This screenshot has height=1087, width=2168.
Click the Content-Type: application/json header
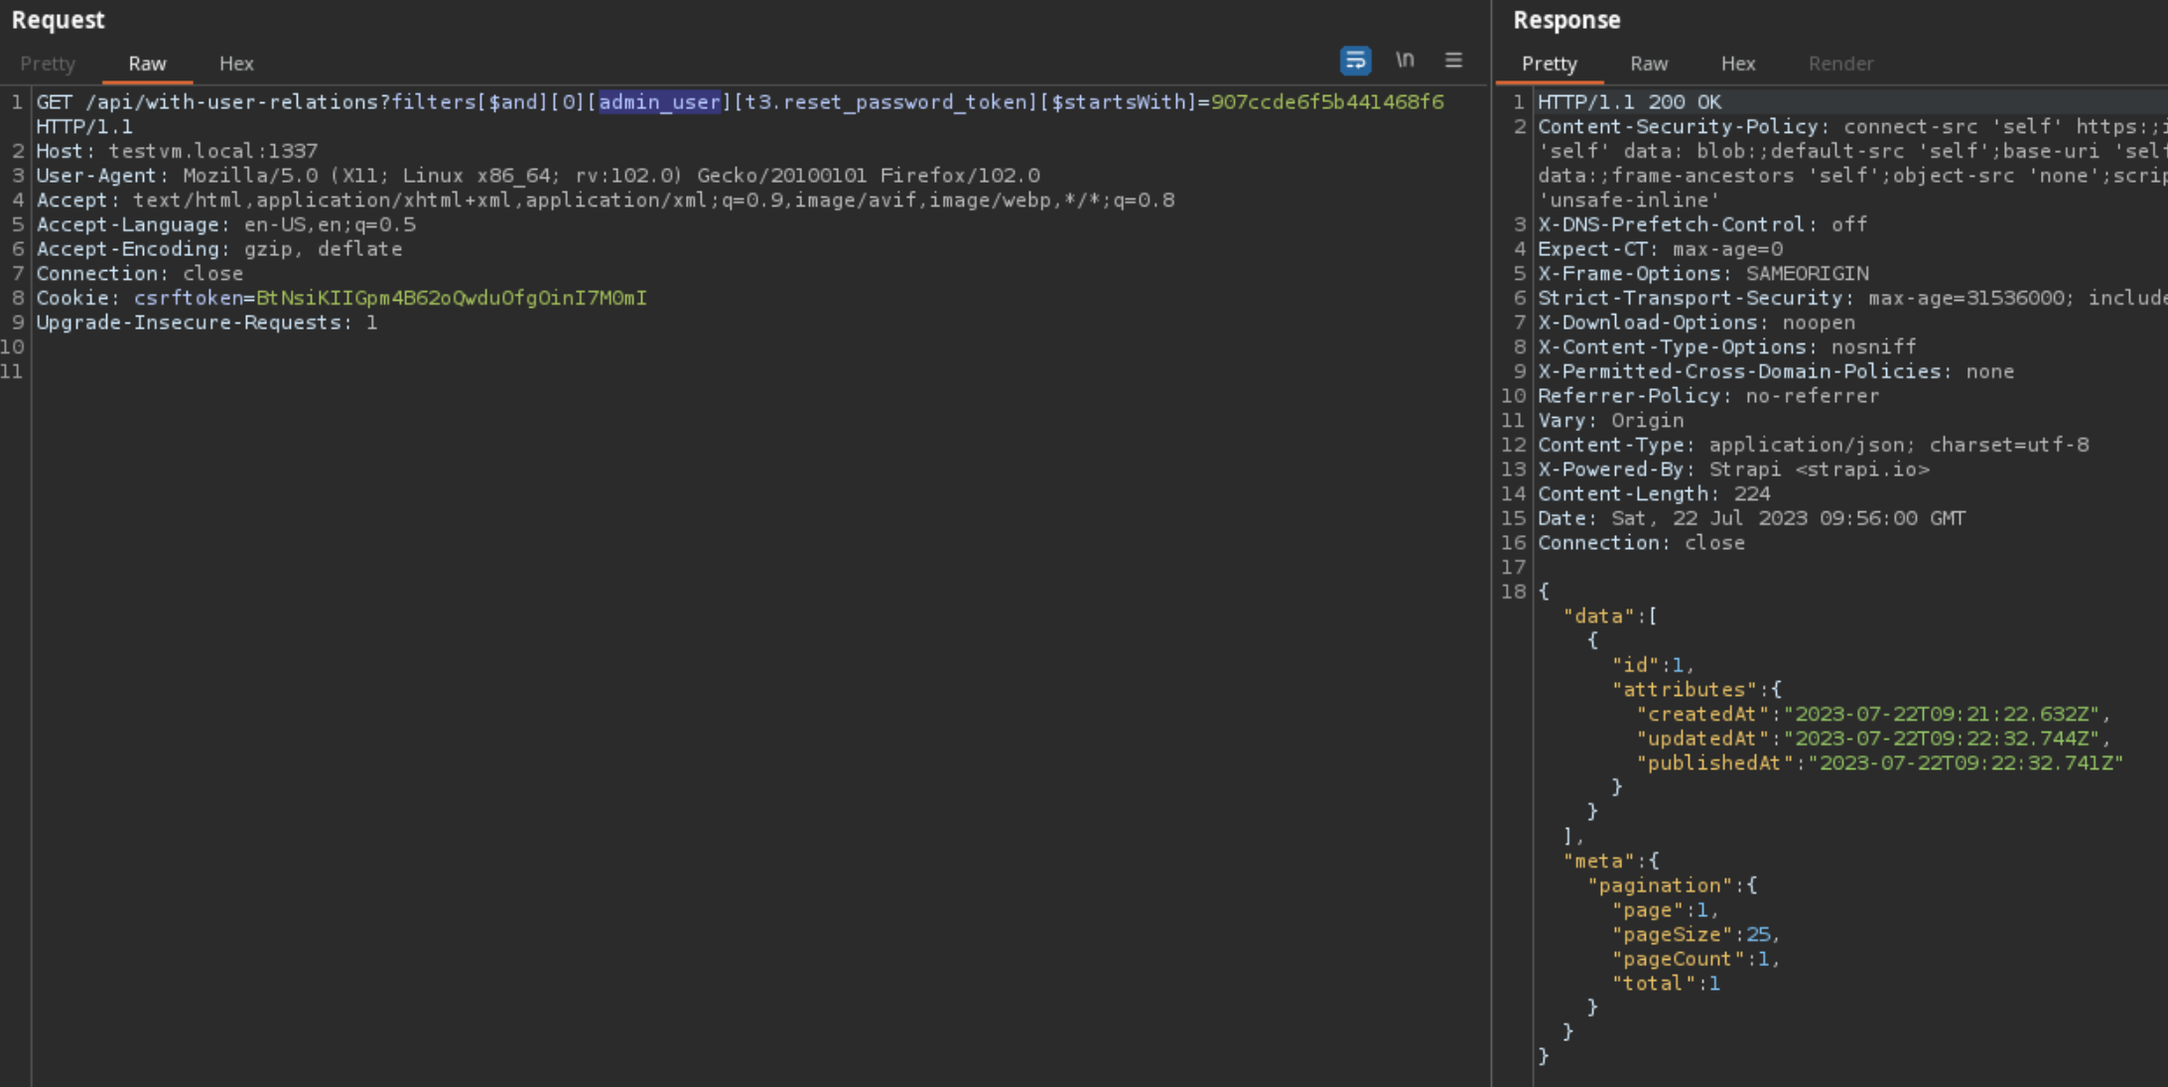coord(1814,445)
